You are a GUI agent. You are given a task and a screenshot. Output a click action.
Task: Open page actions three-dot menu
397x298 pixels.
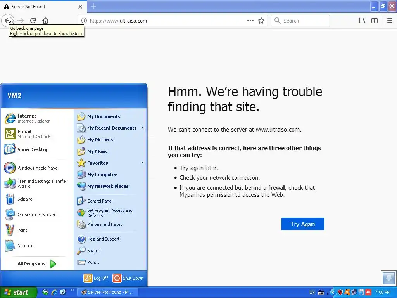(x=250, y=21)
